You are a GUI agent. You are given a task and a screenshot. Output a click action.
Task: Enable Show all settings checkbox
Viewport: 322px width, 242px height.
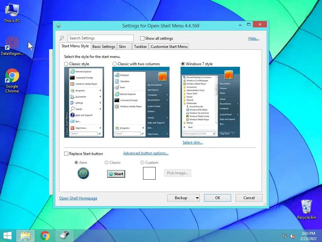[x=142, y=38]
